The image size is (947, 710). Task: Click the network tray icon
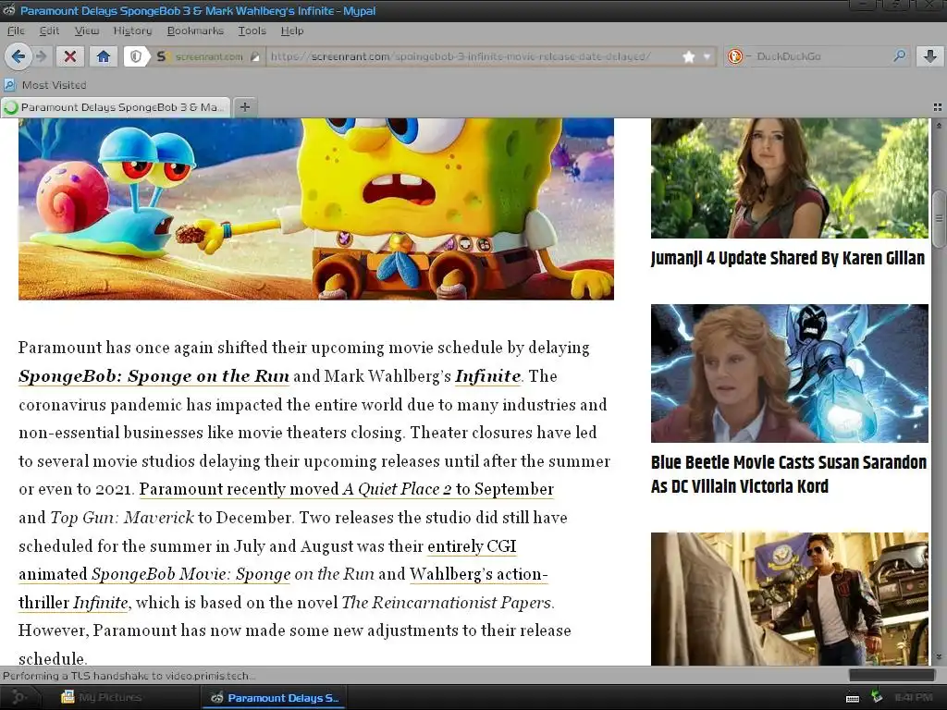click(876, 697)
